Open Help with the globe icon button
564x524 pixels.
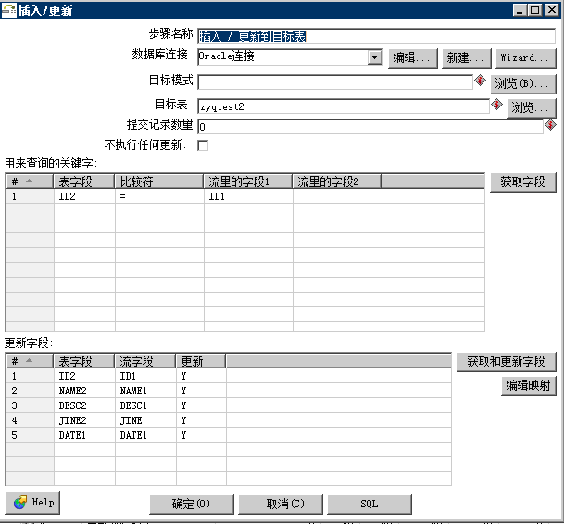point(32,503)
